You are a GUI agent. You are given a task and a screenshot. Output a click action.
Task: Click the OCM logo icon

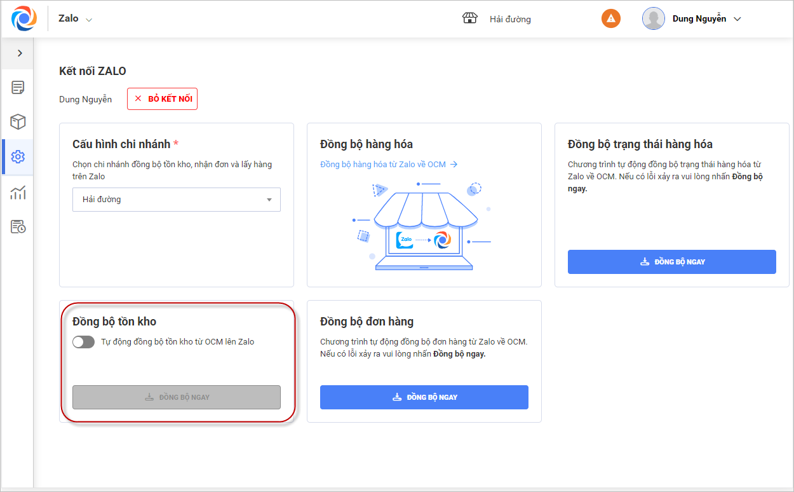[x=24, y=18]
